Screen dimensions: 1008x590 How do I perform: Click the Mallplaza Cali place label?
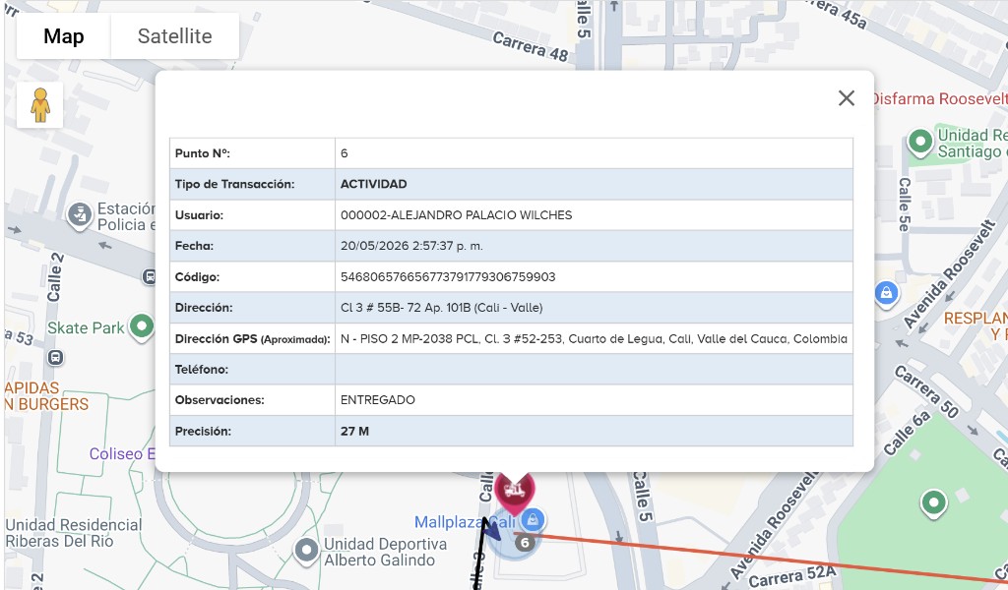465,522
